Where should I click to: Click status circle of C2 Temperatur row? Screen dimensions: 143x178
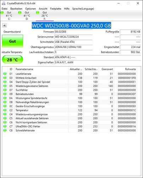tap(5, 110)
